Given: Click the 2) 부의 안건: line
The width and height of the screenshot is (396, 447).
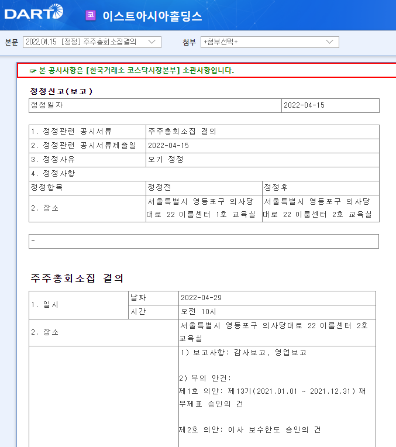Looking at the screenshot, I should point(205,379).
